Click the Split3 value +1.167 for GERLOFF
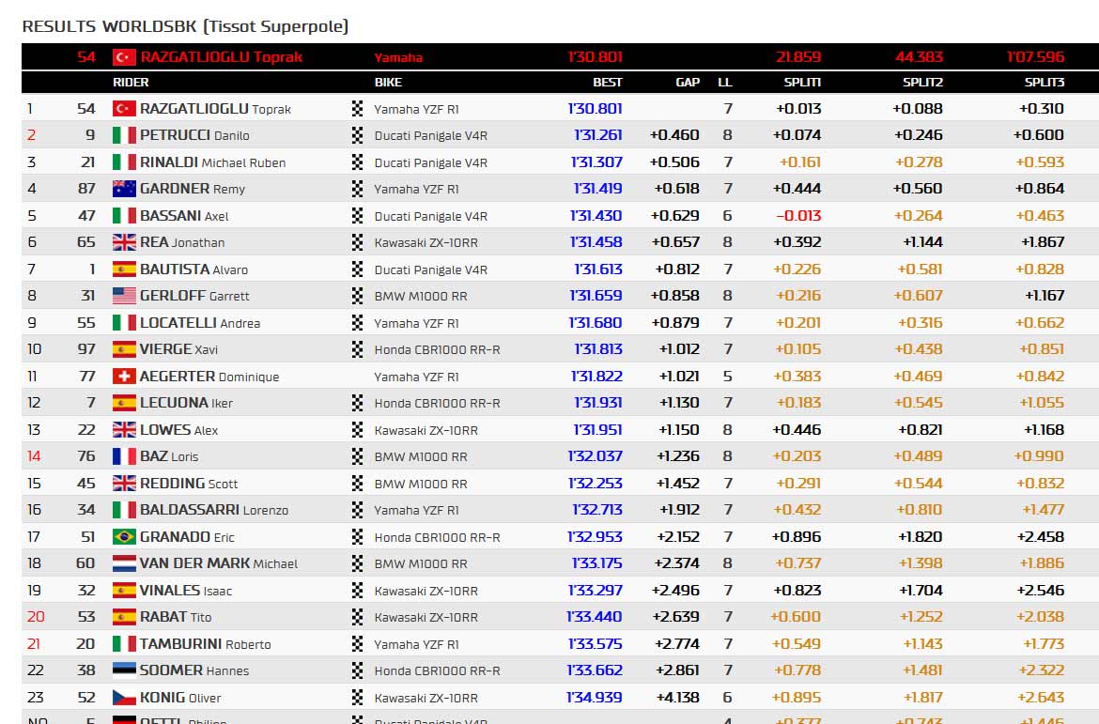 click(x=1045, y=296)
